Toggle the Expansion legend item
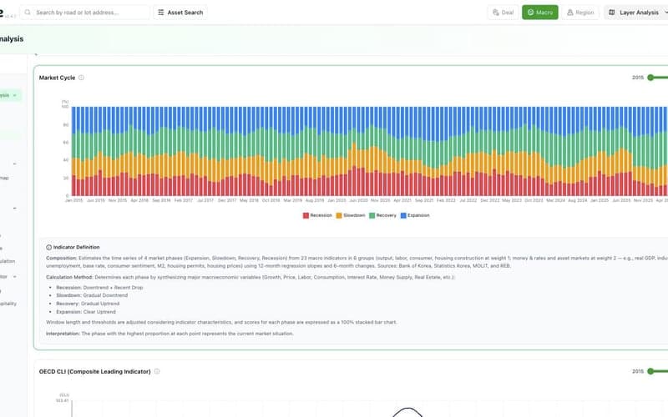This screenshot has width=668, height=417. coord(415,215)
